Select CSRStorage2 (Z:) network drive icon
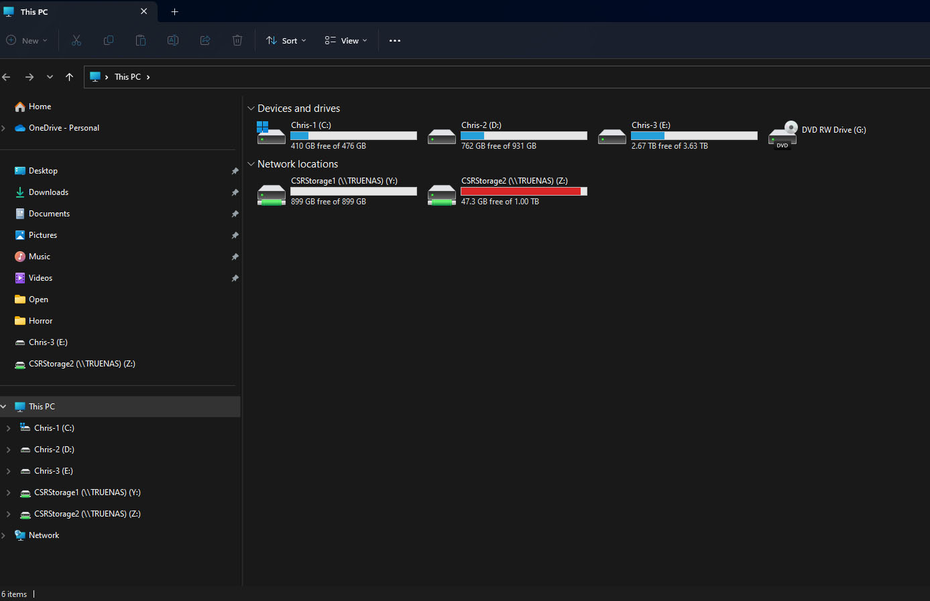 [x=442, y=194]
